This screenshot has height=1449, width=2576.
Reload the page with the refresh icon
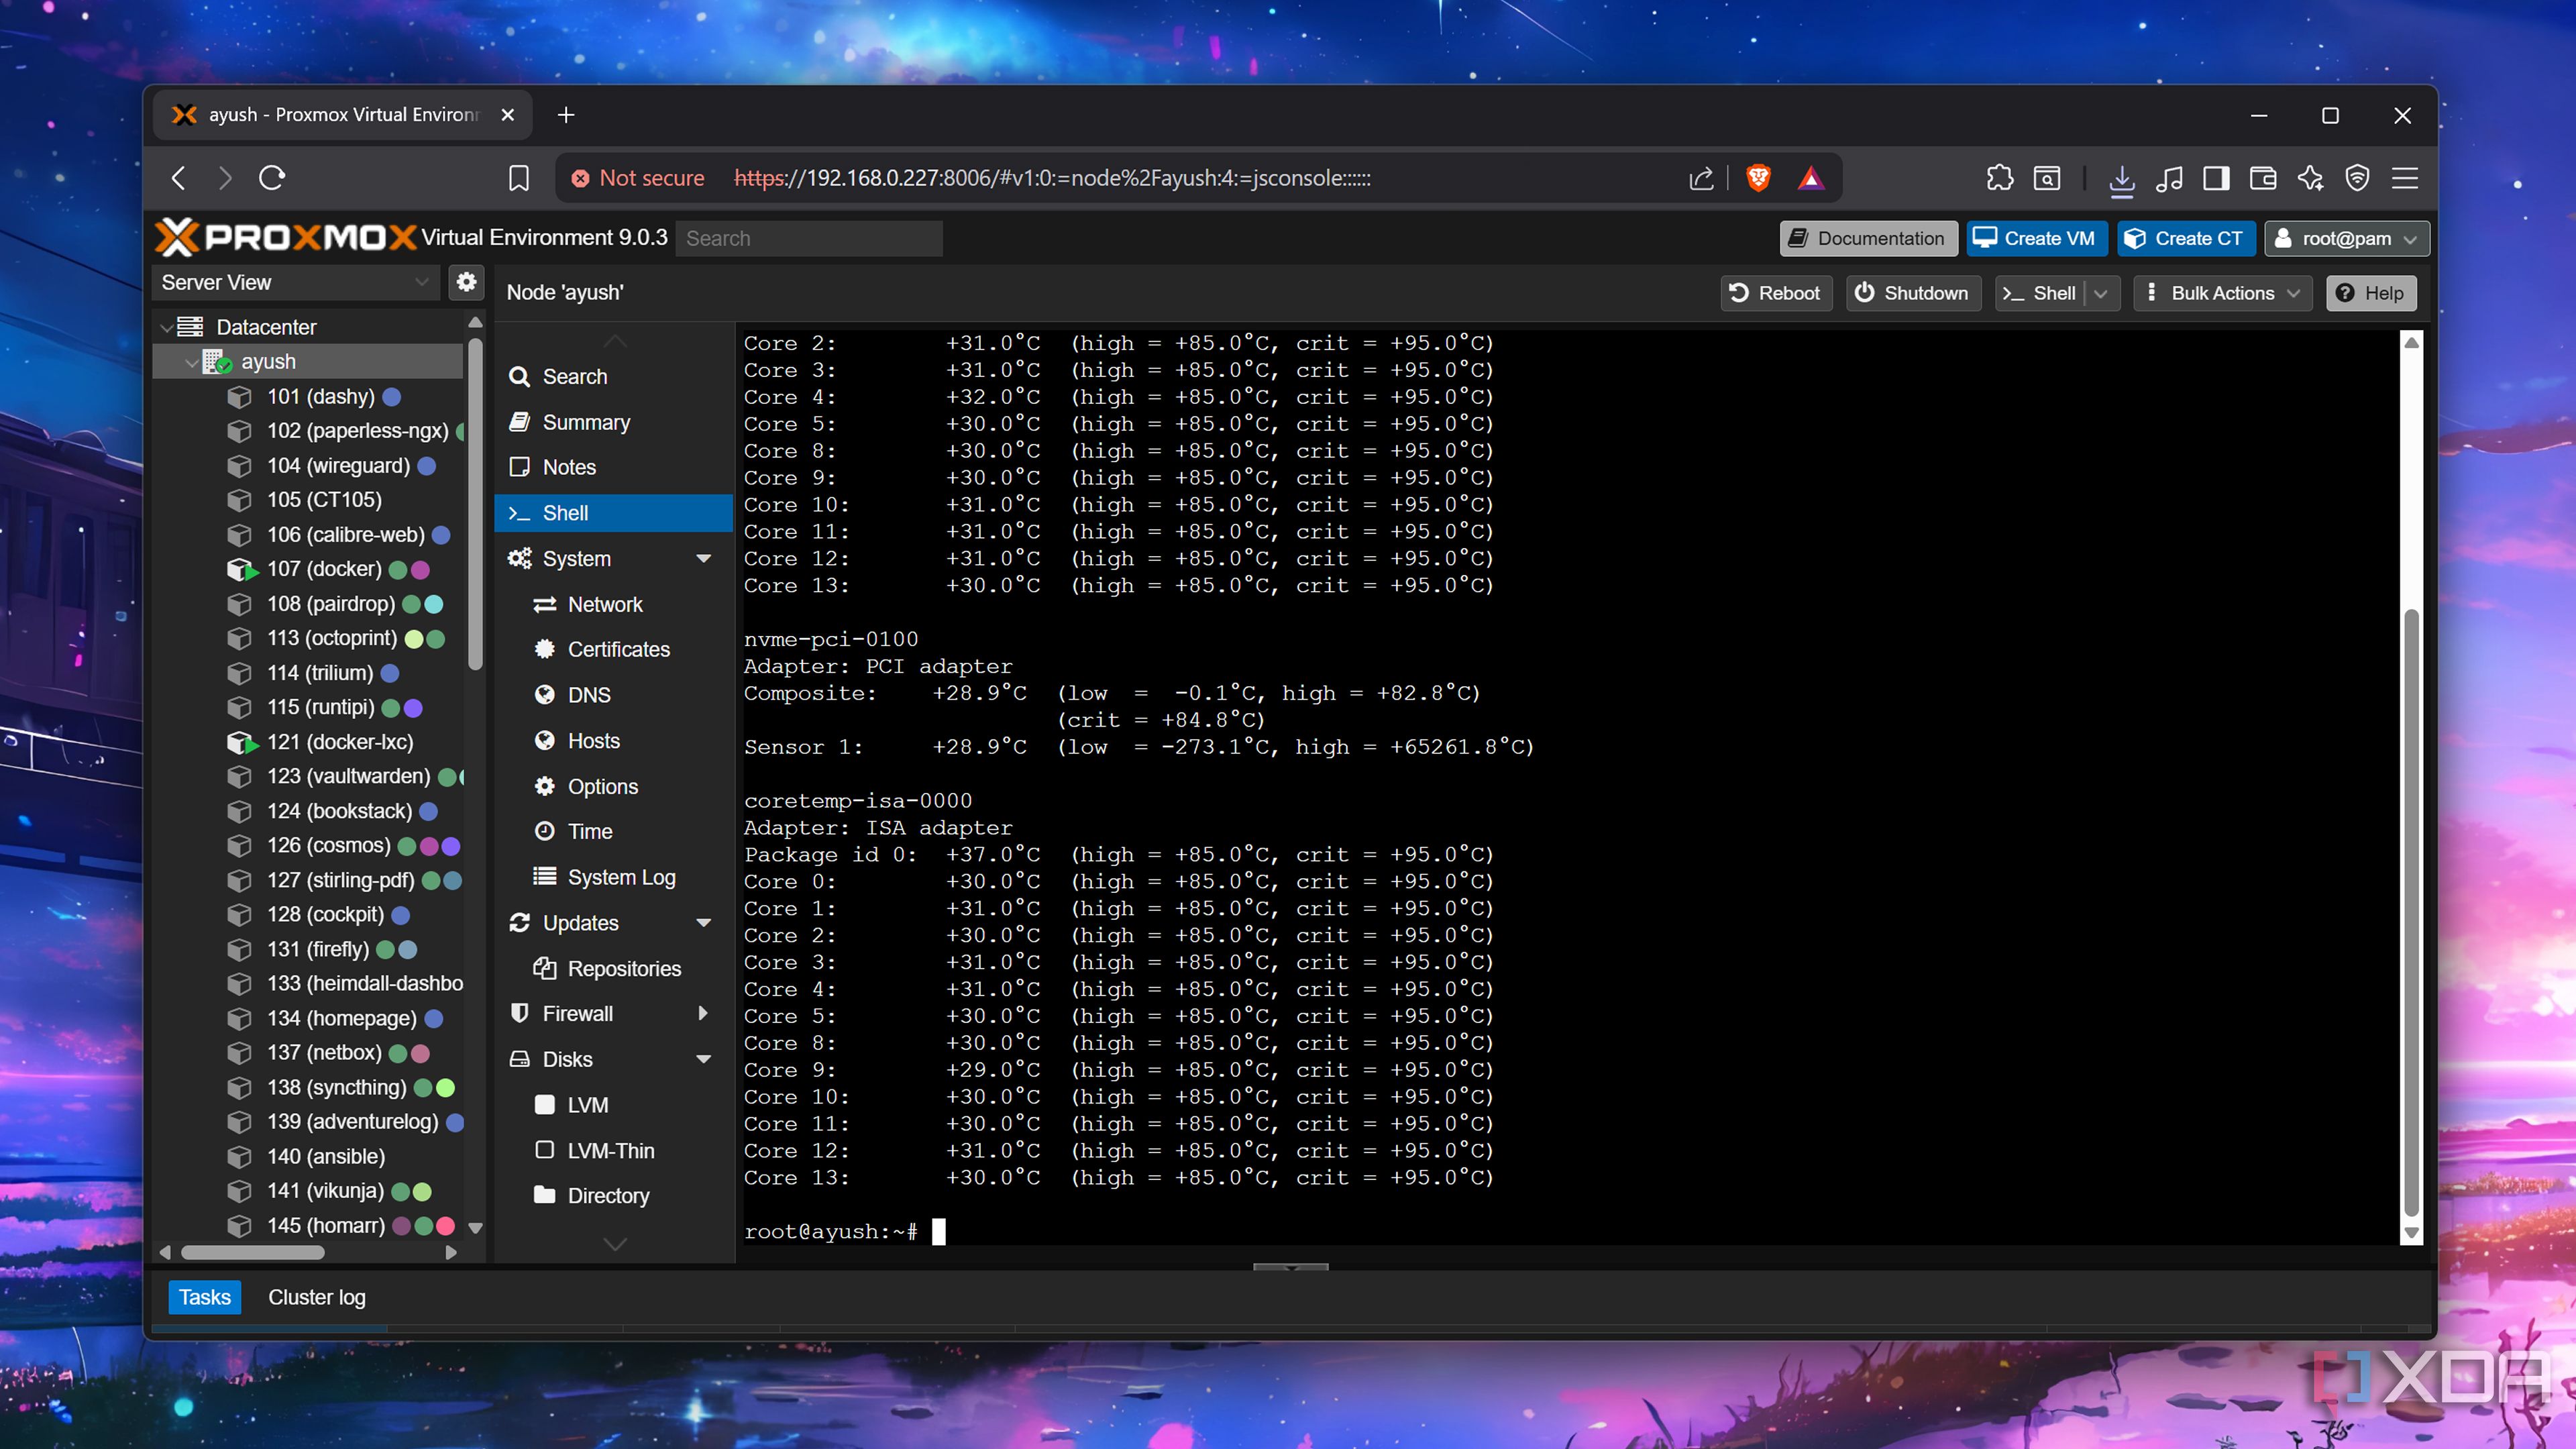pyautogui.click(x=272, y=178)
